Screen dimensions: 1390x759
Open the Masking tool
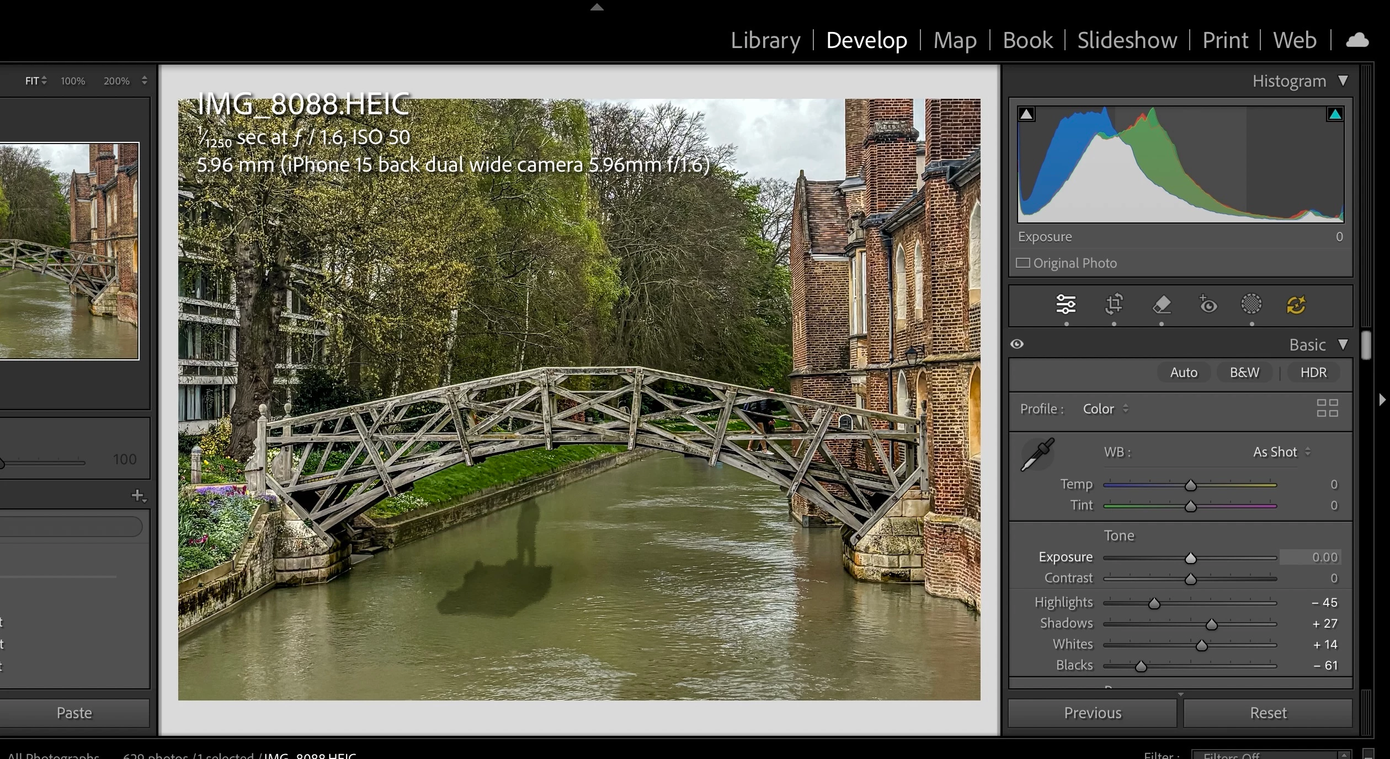[1251, 304]
